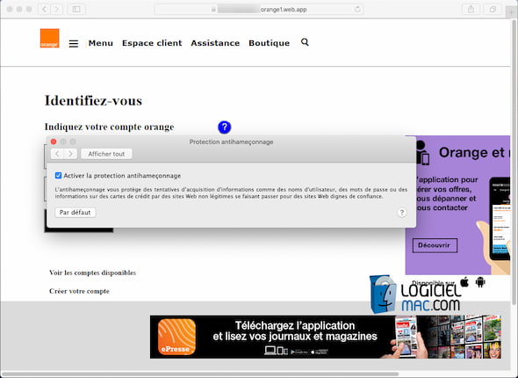This screenshot has height=378, width=518.
Task: Click Safari forward button
Action: coord(57,10)
